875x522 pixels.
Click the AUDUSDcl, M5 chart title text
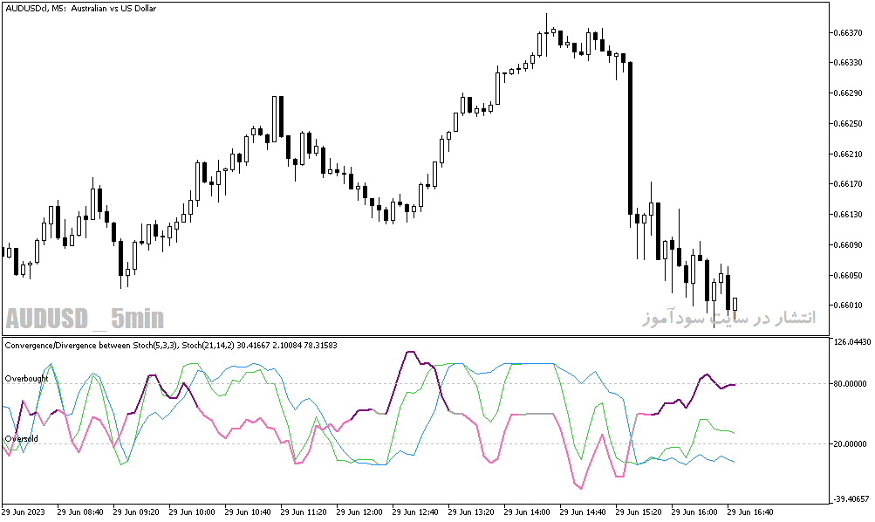(x=81, y=9)
